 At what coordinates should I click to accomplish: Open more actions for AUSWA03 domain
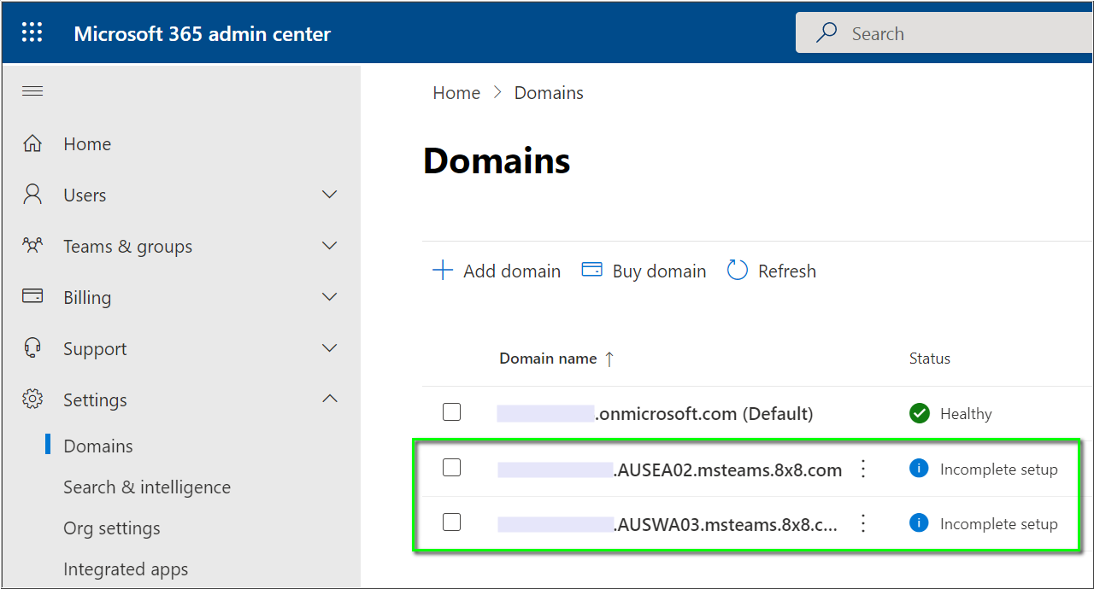tap(863, 523)
